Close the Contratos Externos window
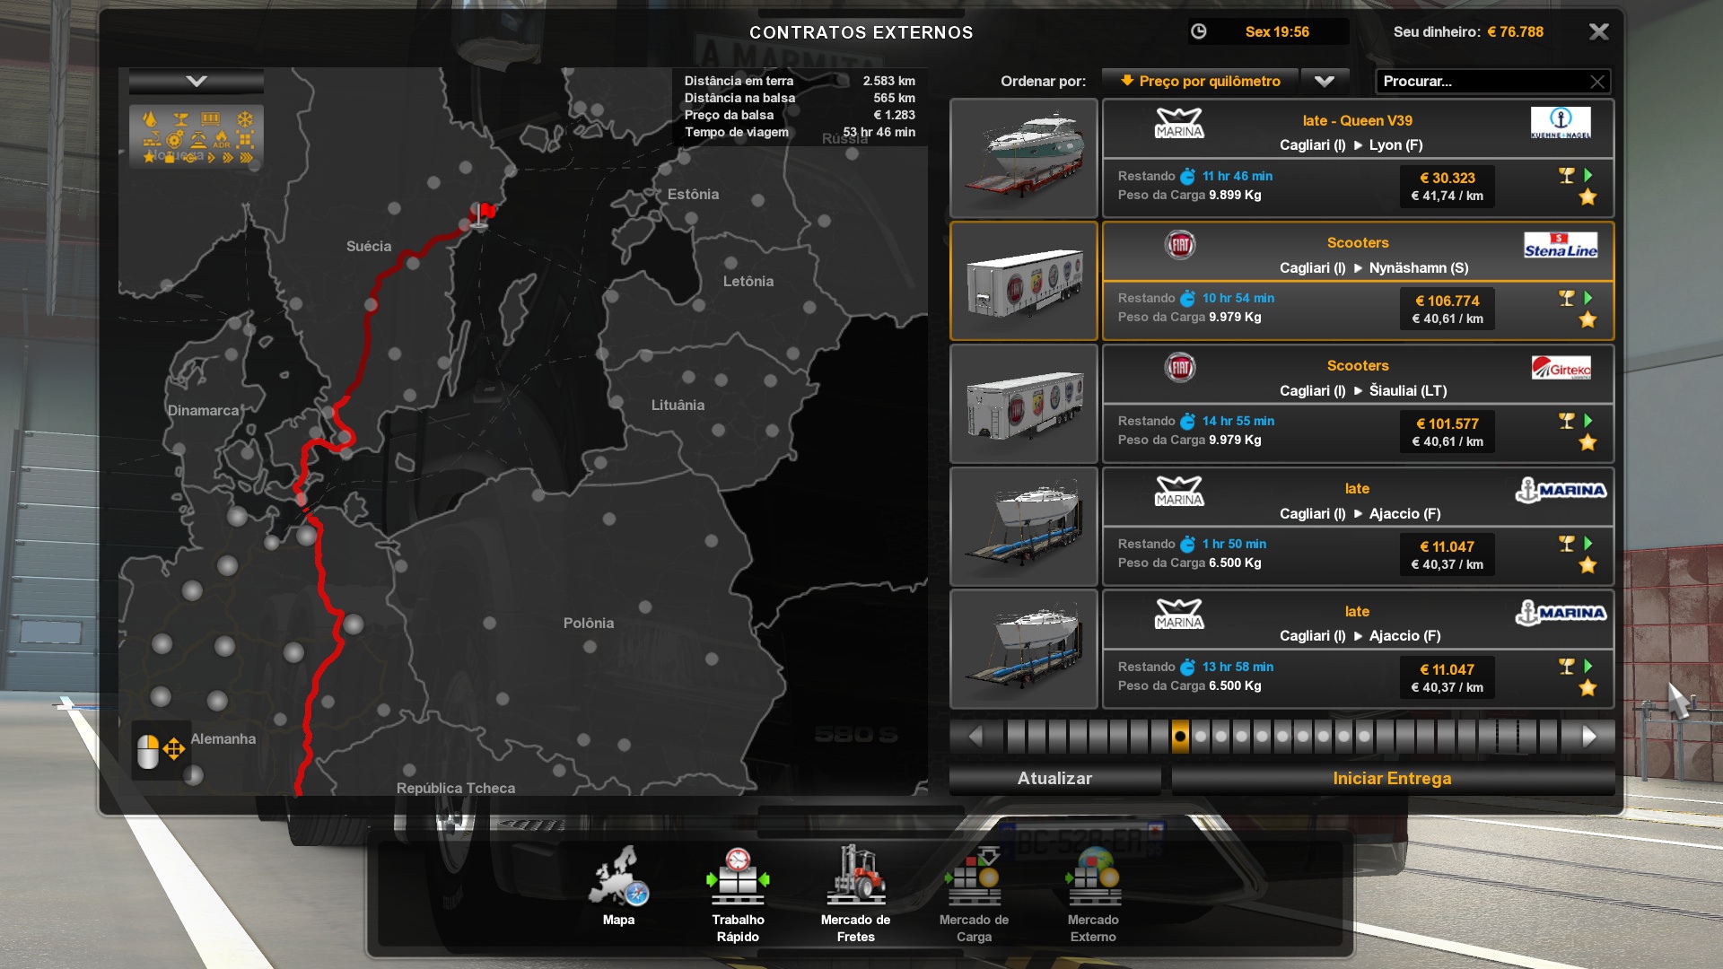The height and width of the screenshot is (969, 1723). coord(1598,32)
